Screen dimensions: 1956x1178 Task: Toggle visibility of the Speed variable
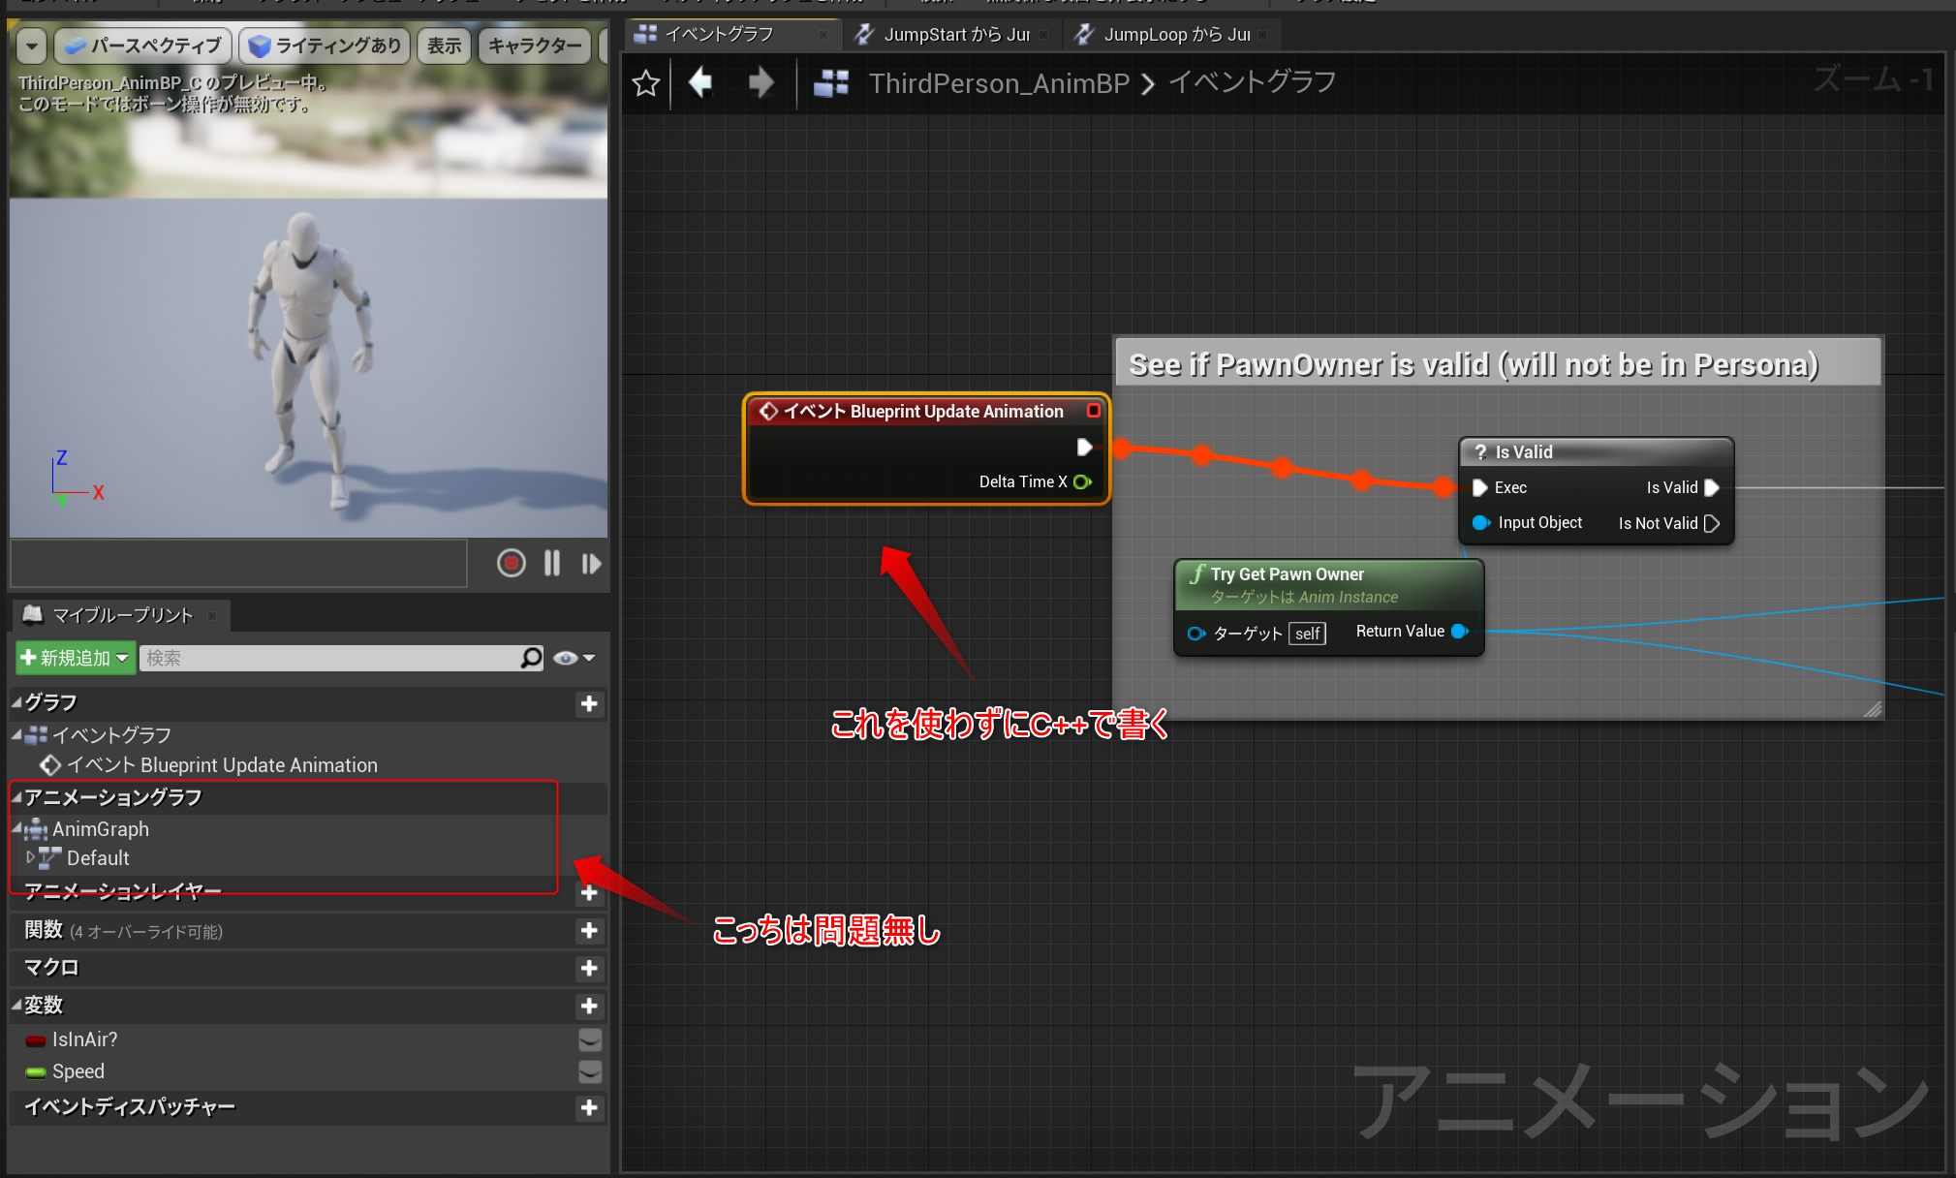[x=590, y=1071]
